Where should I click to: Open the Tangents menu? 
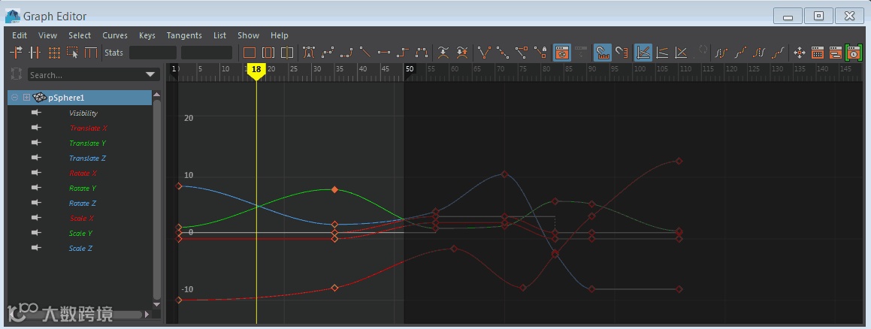point(184,35)
